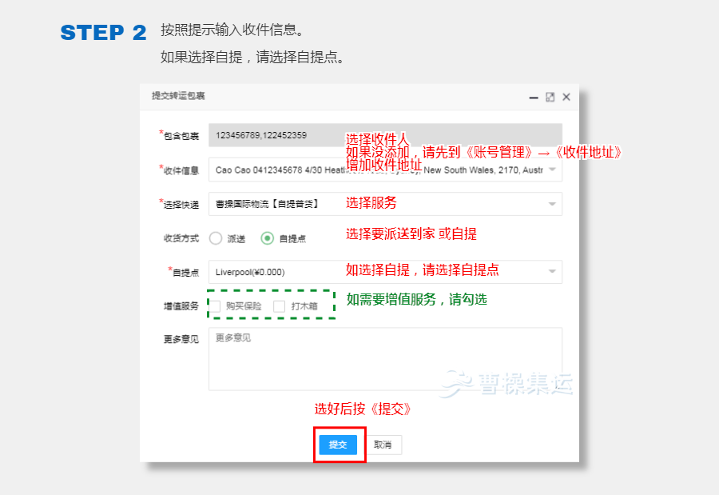The height and width of the screenshot is (495, 719).
Task: Click the 提交 submit button
Action: coord(338,445)
